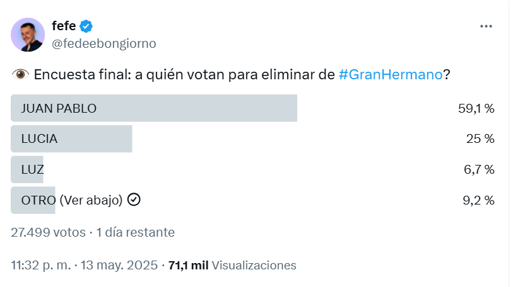This screenshot has height=287, width=525.
Task: Open the 71,1 mil Visualizaciones analytics
Action: (232, 265)
